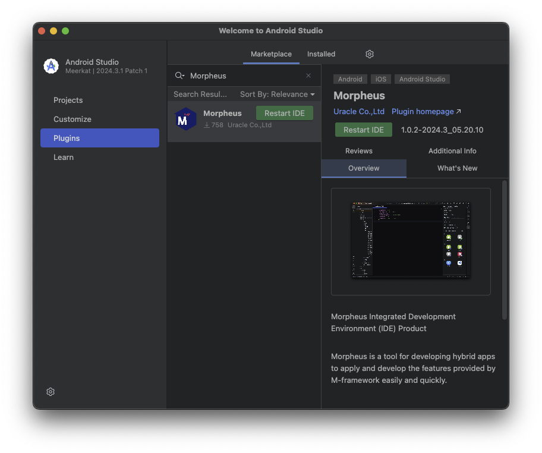542x453 pixels.
Task: Click the Morpheus plugin hexagon icon
Action: (185, 119)
